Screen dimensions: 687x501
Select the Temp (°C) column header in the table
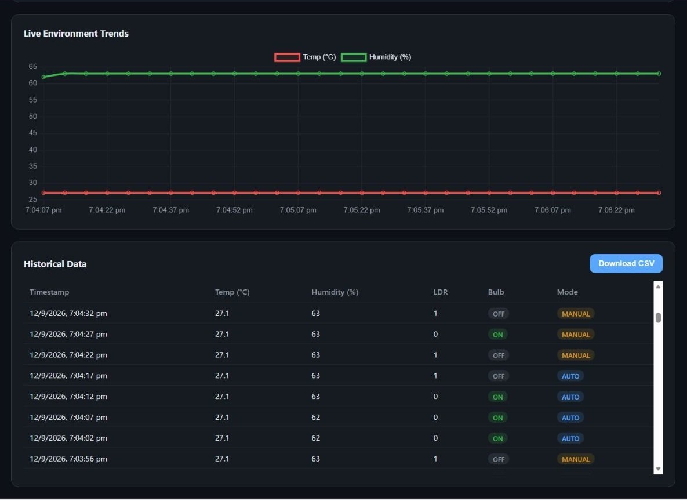[232, 292]
